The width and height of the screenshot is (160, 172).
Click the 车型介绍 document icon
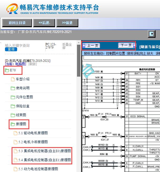(13, 79)
